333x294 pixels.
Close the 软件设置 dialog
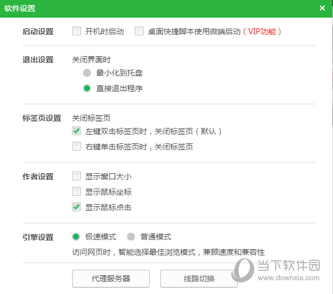click(x=322, y=8)
